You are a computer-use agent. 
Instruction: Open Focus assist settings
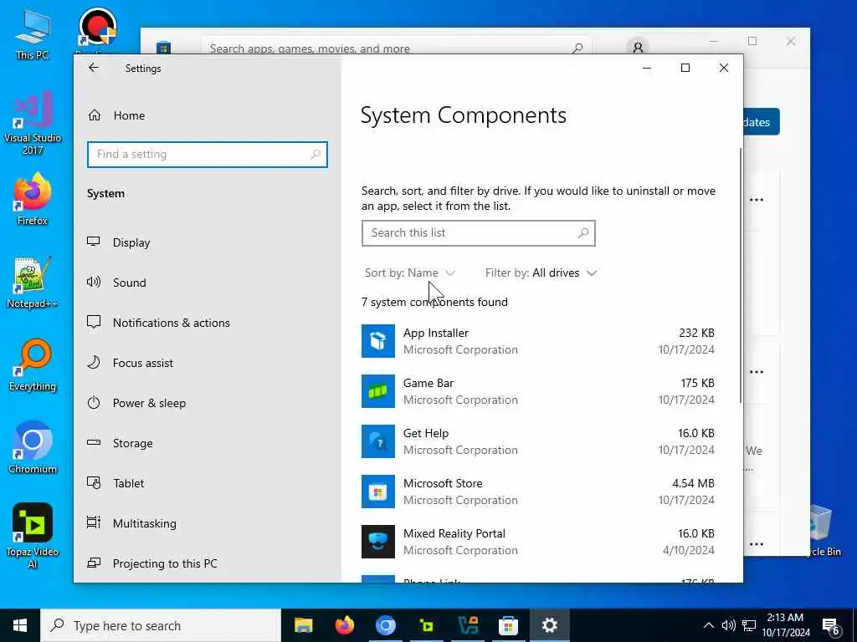[x=142, y=363]
